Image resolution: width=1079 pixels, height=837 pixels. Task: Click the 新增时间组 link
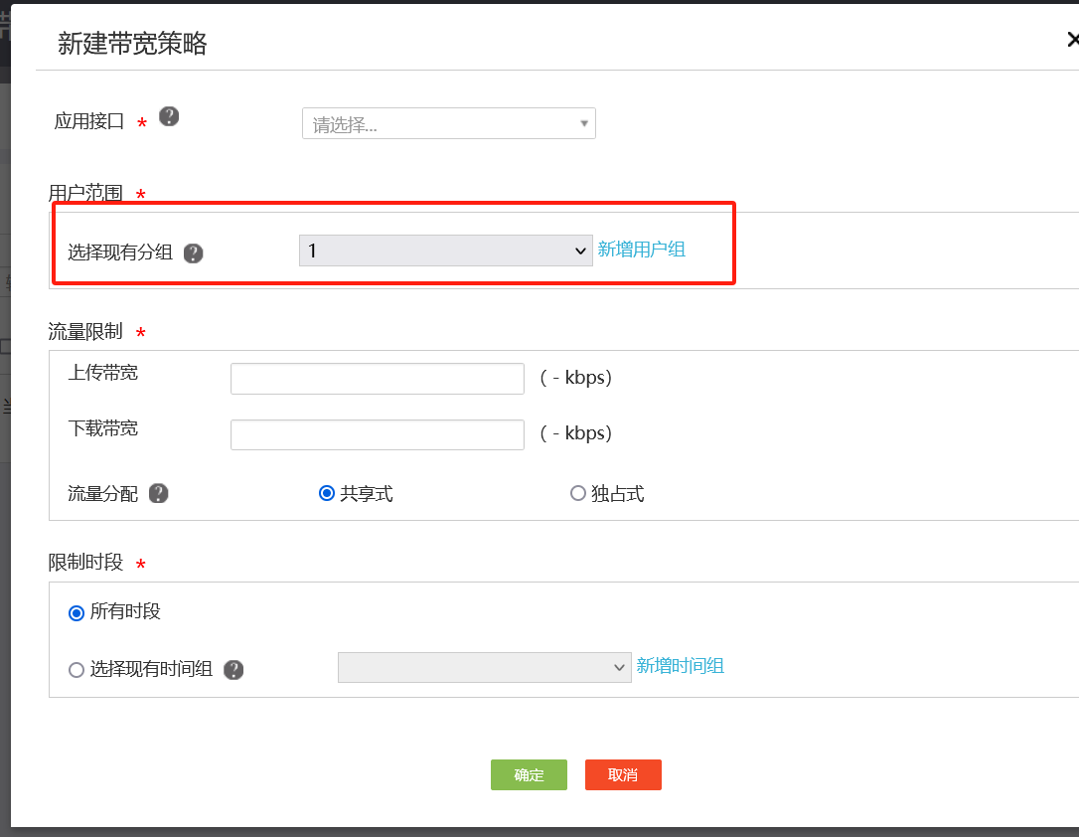click(x=680, y=666)
